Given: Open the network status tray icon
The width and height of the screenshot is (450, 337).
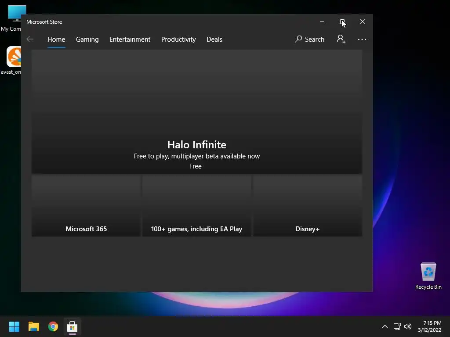Looking at the screenshot, I should coord(397,326).
